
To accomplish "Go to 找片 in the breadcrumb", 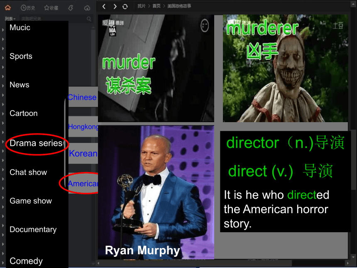I will coord(142,6).
